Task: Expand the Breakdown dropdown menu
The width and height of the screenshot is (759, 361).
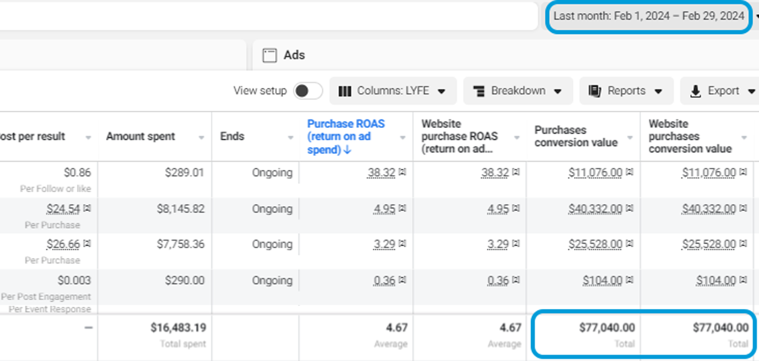Action: pos(518,91)
